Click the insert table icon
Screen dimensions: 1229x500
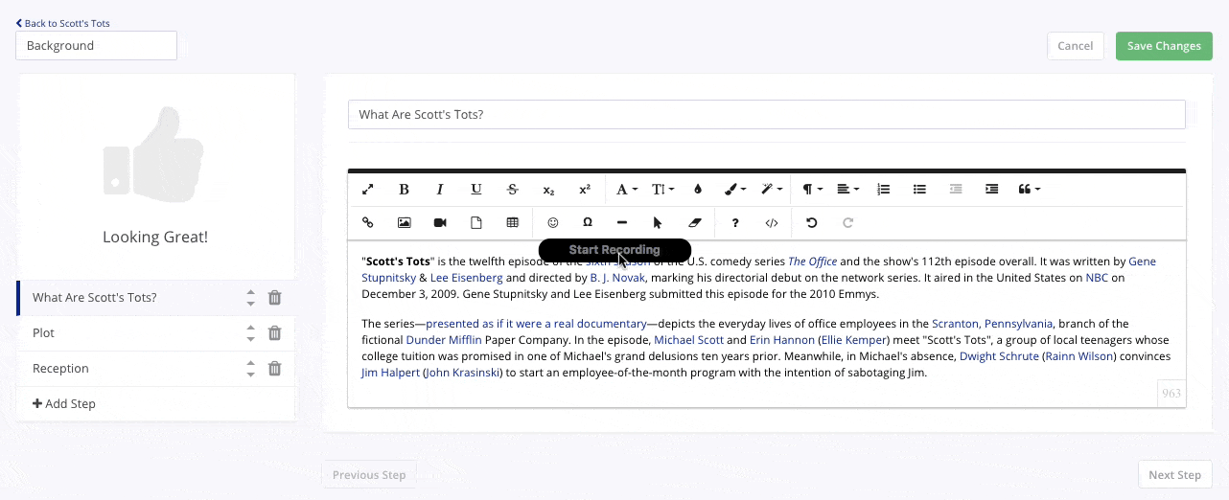[x=512, y=222]
